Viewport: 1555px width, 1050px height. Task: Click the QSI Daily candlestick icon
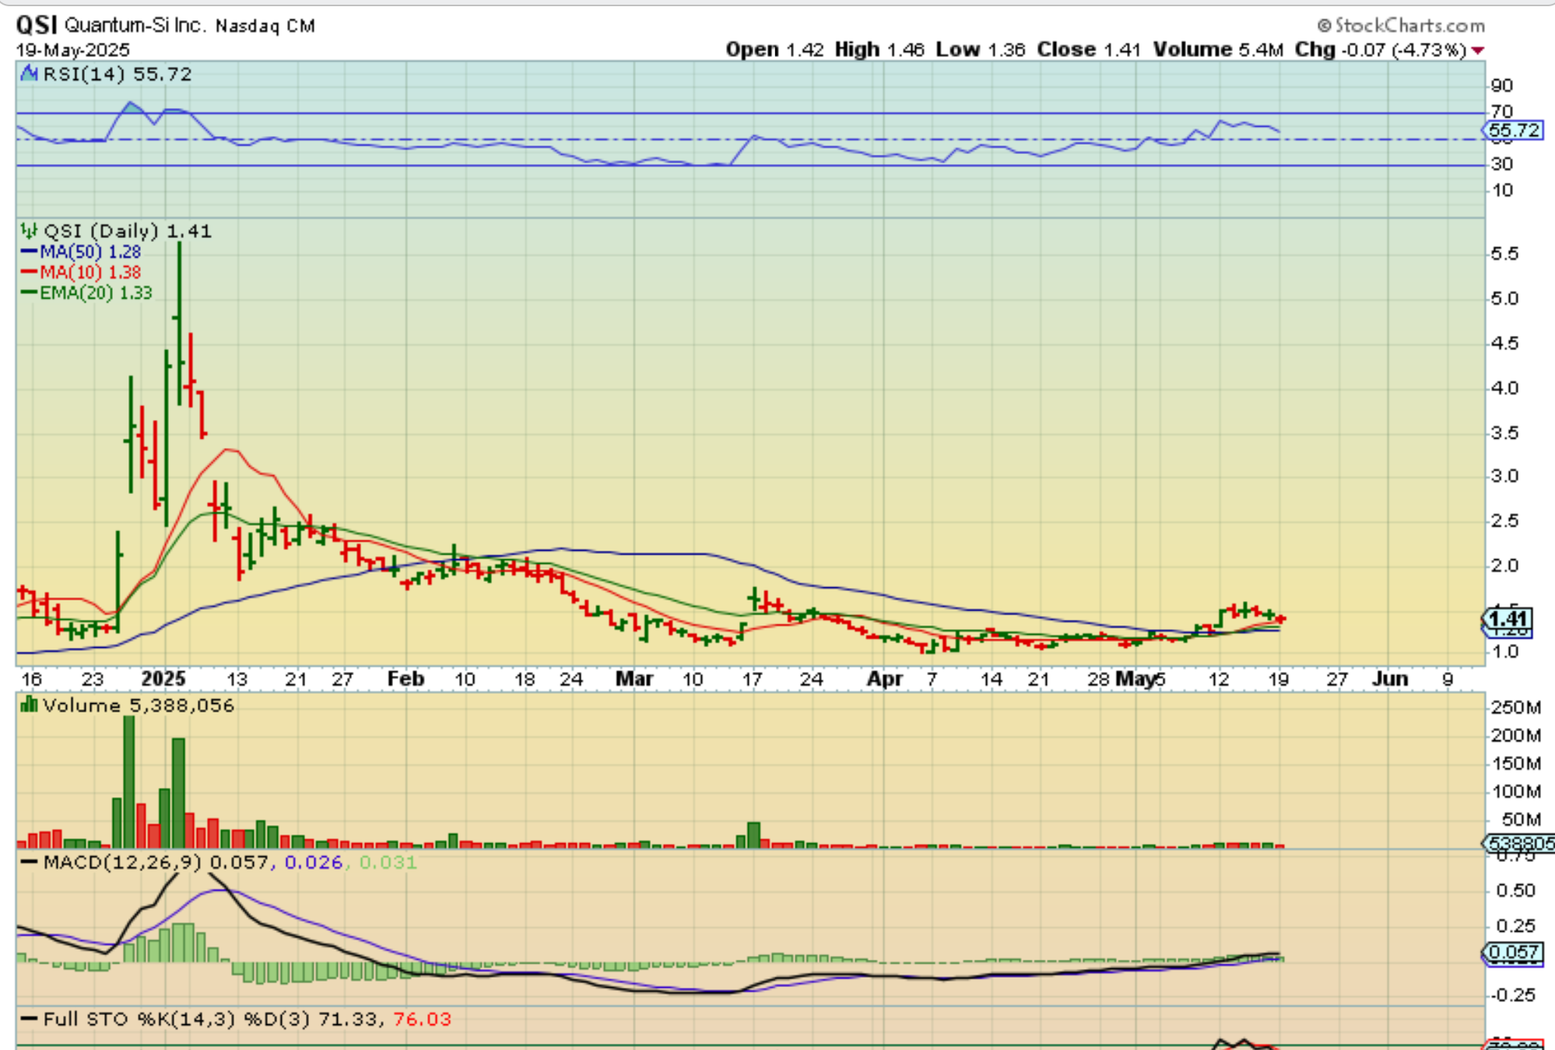tap(30, 230)
